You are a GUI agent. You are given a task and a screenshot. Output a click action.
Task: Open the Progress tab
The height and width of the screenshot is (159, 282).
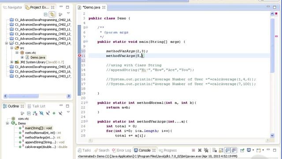[x=168, y=150]
